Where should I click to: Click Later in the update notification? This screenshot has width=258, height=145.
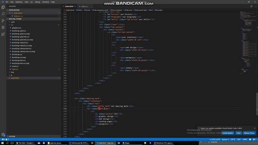[238, 133]
